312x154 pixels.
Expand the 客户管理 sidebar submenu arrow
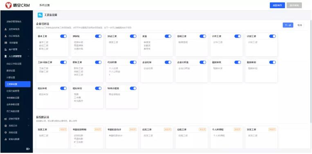(29, 50)
